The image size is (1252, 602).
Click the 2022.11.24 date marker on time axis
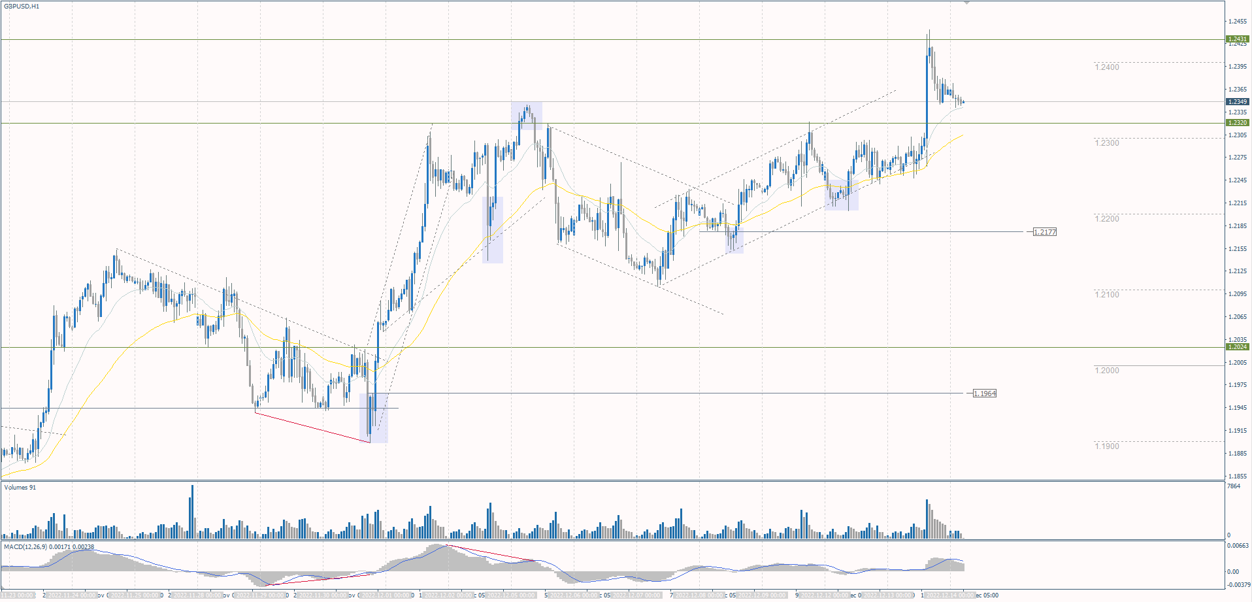tap(71, 595)
